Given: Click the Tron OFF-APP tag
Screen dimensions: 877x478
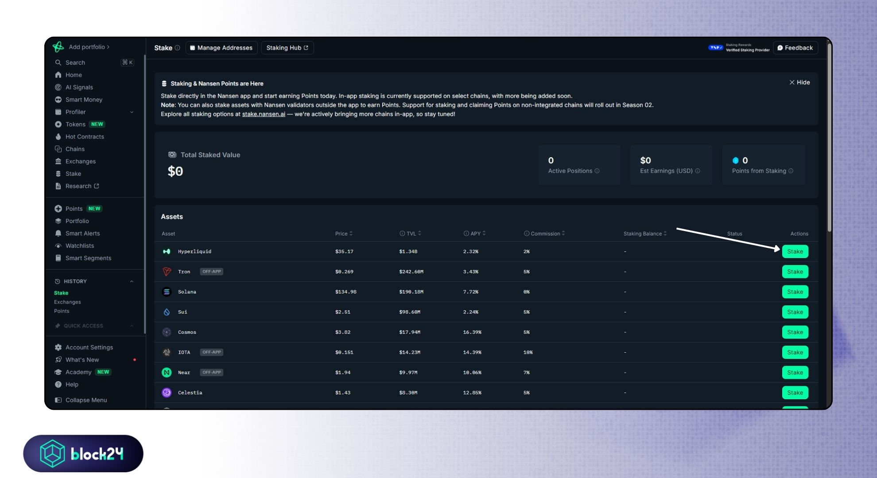Looking at the screenshot, I should tap(211, 272).
